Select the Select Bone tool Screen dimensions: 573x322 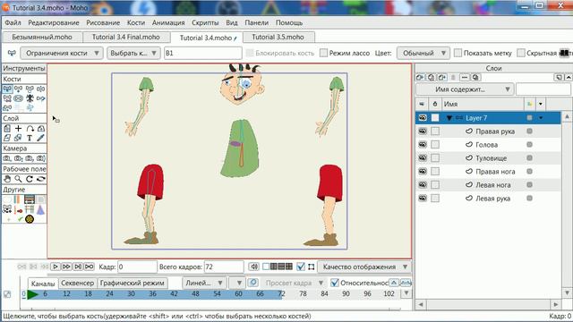point(7,89)
